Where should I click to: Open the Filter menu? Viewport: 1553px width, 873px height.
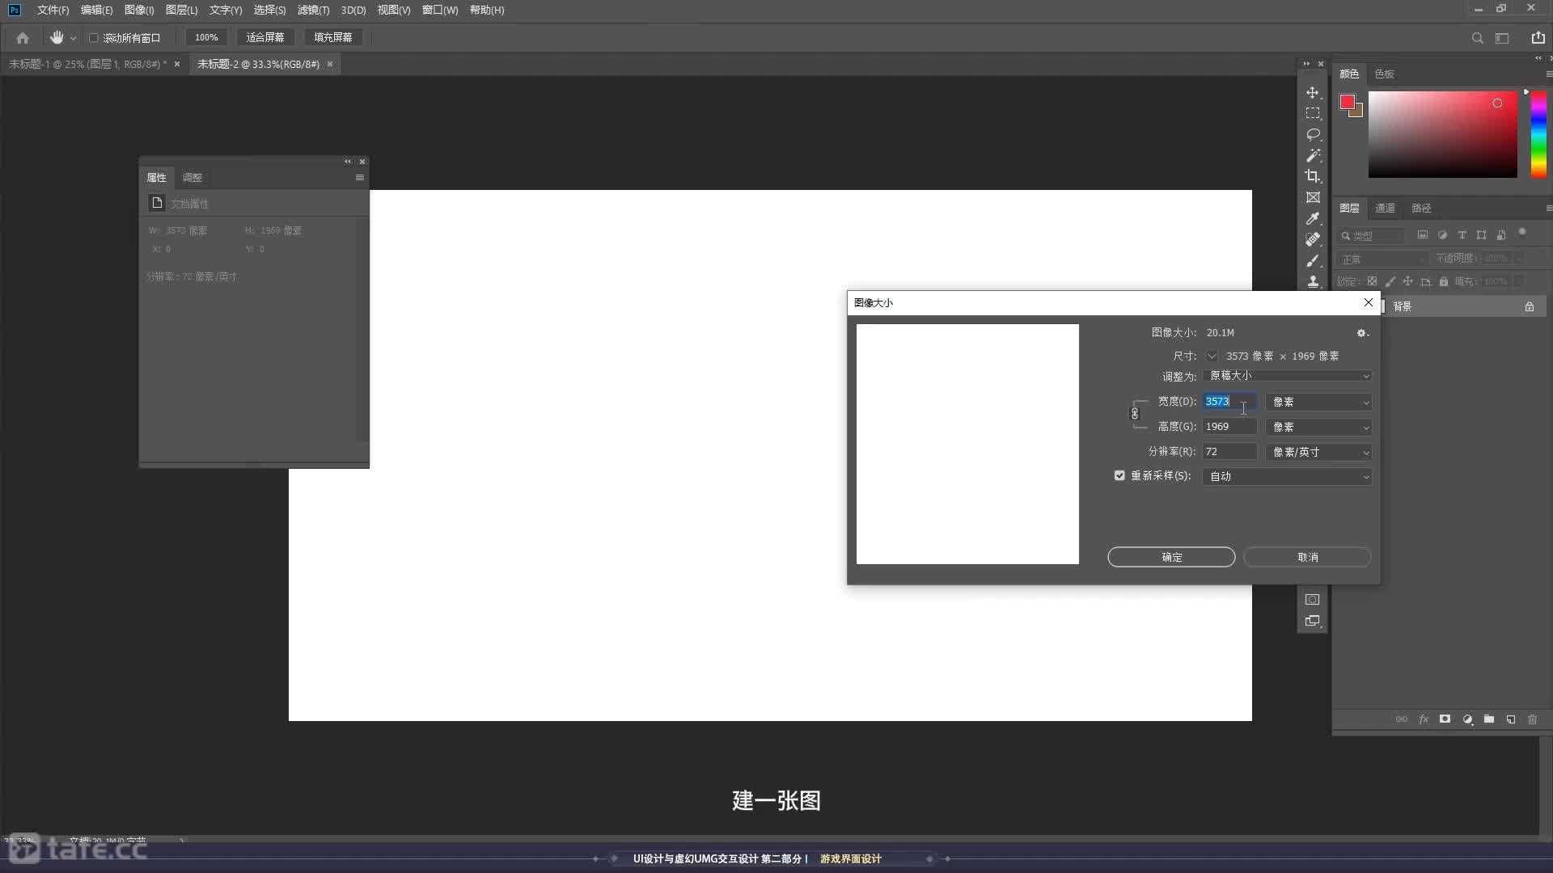(313, 11)
